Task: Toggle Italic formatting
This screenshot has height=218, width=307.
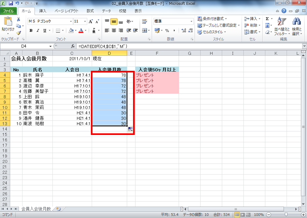Action: point(38,31)
